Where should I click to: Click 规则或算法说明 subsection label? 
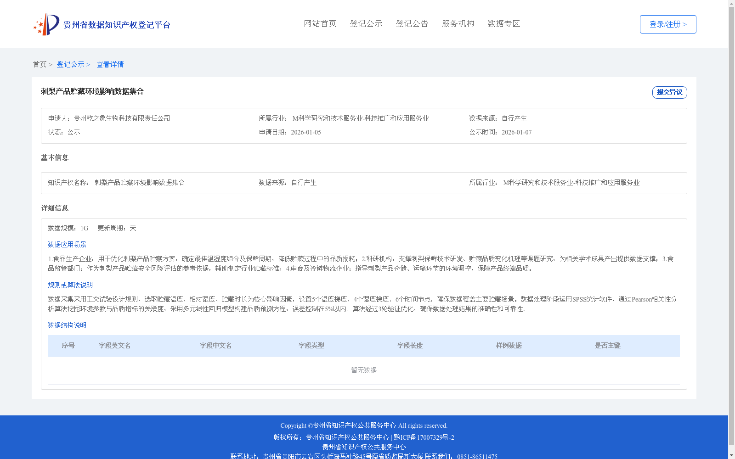pos(70,285)
